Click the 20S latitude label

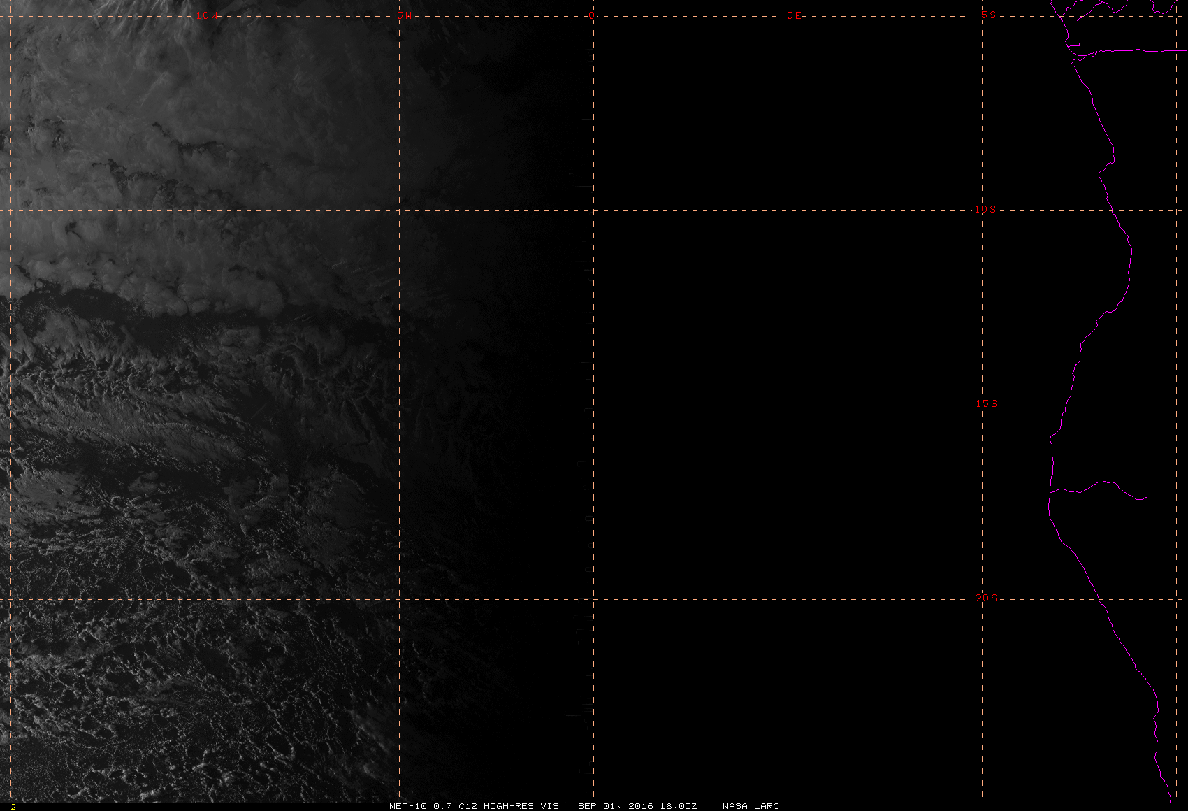(x=986, y=598)
